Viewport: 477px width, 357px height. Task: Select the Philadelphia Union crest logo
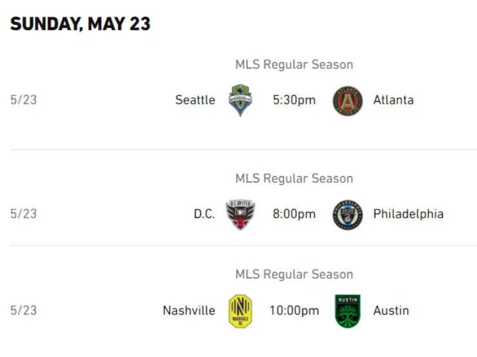pos(347,214)
